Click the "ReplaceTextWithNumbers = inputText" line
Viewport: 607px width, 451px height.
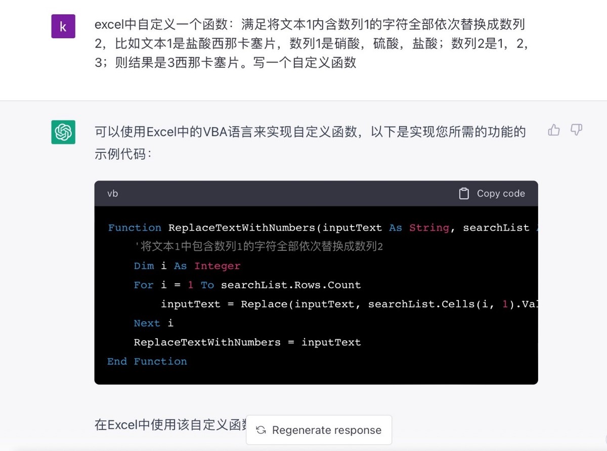tap(247, 342)
